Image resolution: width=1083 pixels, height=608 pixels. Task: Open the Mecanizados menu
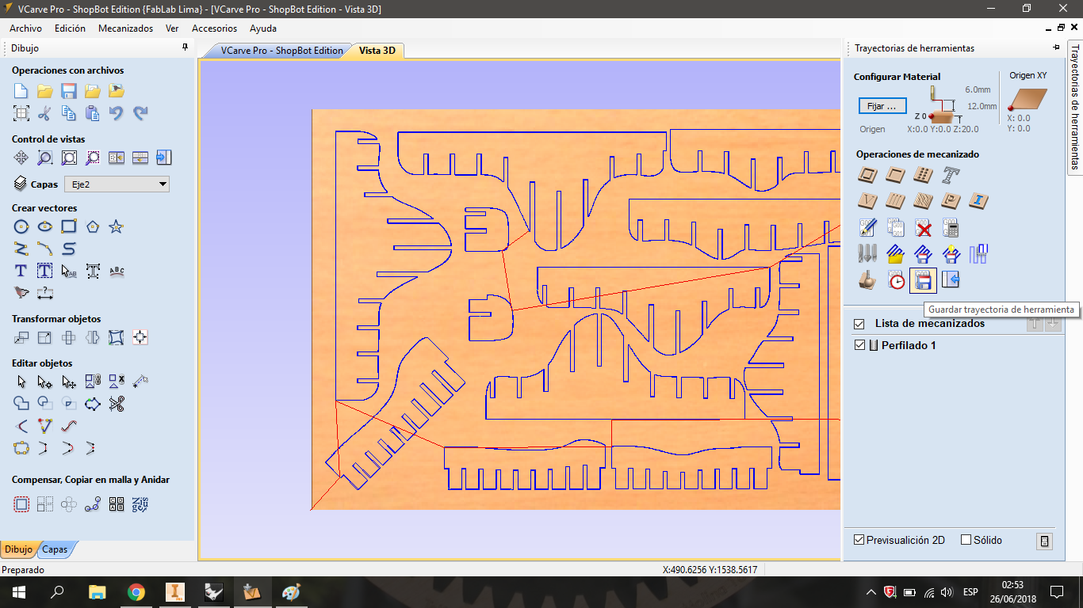125,28
